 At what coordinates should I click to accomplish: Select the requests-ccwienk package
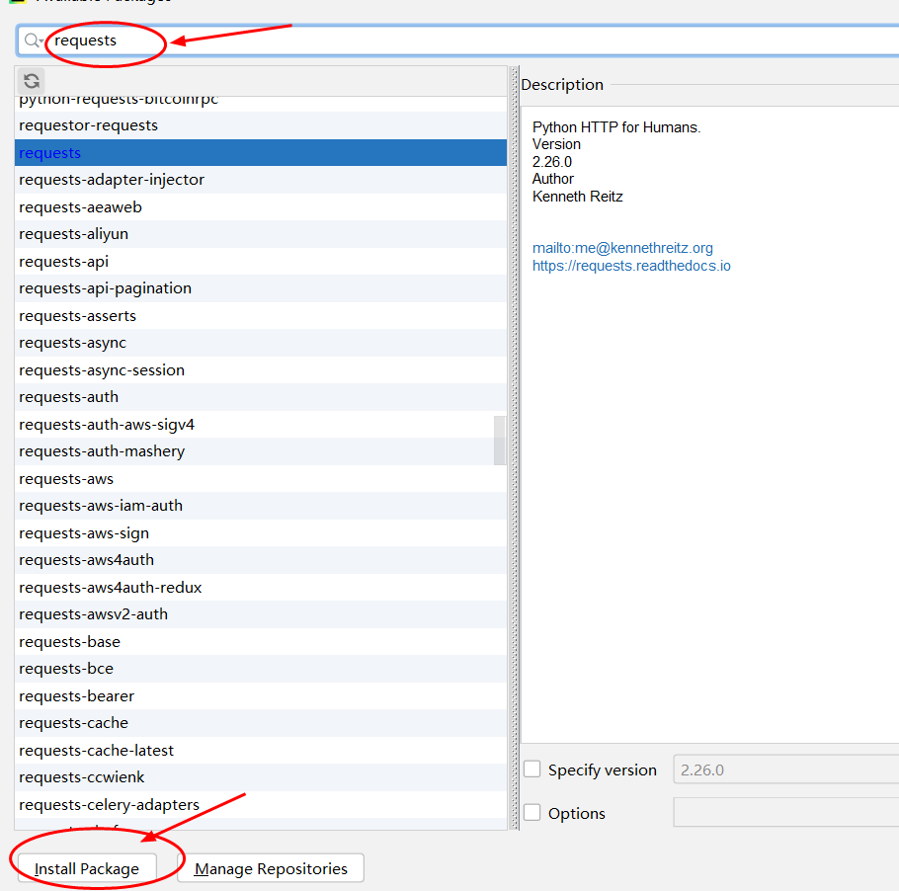pyautogui.click(x=260, y=777)
